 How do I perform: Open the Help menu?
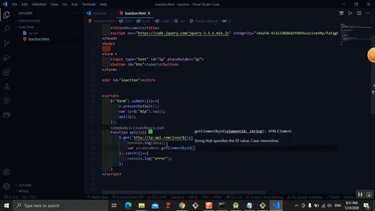[x=103, y=4]
